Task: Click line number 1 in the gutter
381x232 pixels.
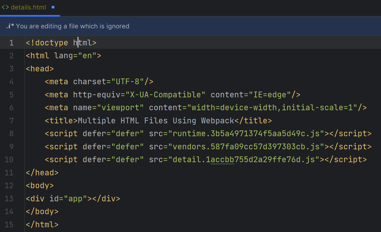Action: 11,43
